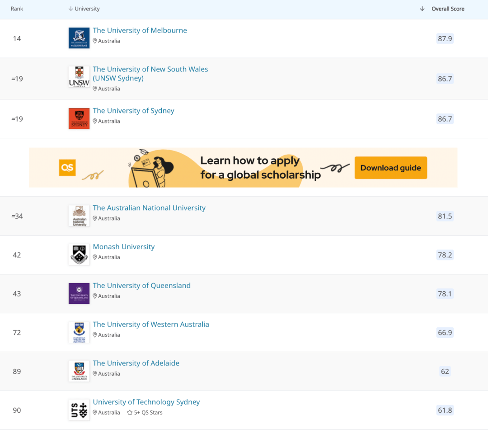Click the Rank column header

pos(17,9)
